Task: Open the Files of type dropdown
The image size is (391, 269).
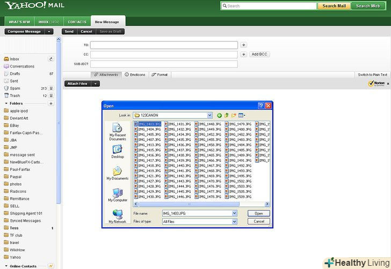Action: tap(234, 221)
